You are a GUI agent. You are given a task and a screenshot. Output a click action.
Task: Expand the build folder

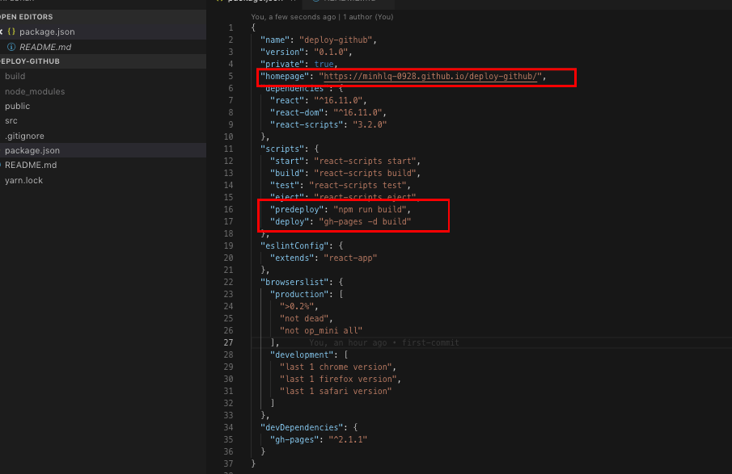click(15, 76)
